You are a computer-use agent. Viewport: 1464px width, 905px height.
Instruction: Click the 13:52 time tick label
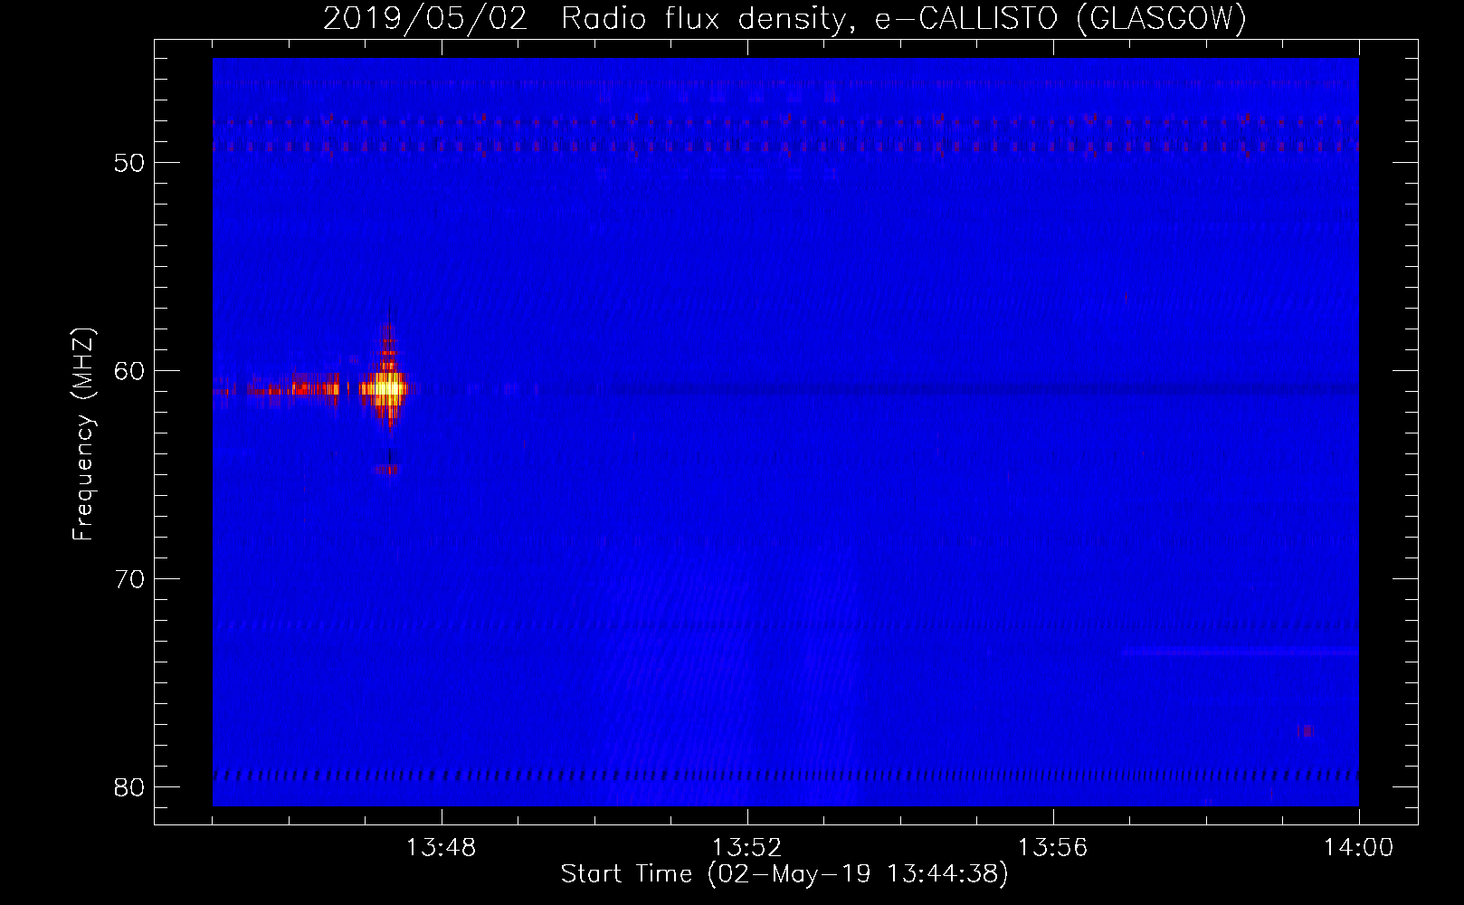pyautogui.click(x=746, y=848)
